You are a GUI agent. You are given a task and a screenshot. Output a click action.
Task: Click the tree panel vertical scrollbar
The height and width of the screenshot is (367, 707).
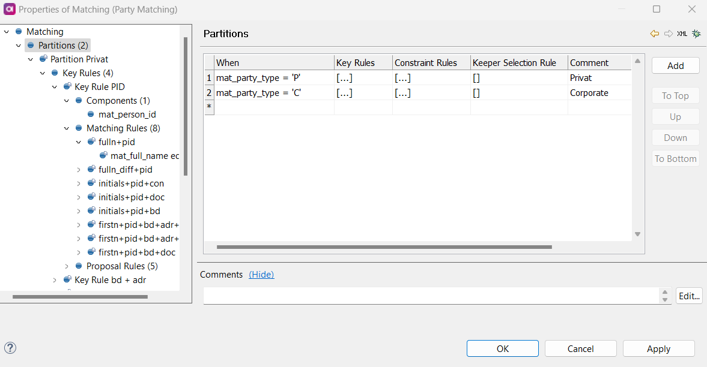point(186,106)
